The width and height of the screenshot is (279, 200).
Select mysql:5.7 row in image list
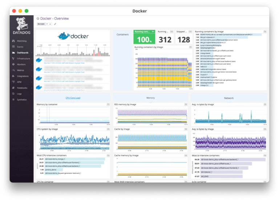tap(204, 75)
